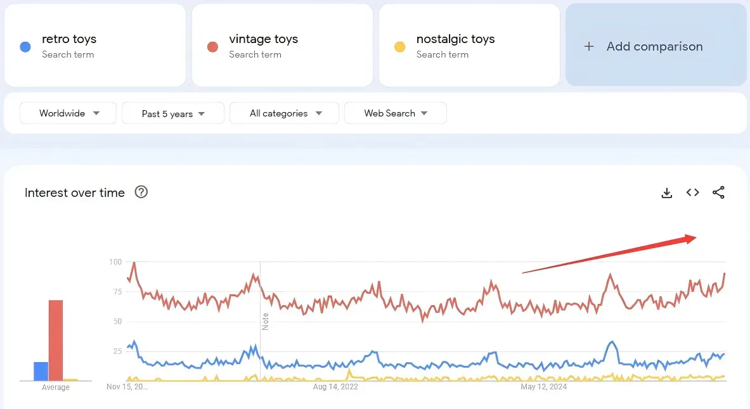Open the All categories dropdown

pyautogui.click(x=285, y=113)
